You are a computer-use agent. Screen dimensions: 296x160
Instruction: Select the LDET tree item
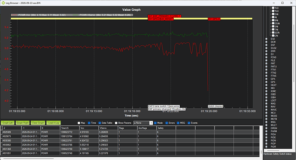[273, 101]
